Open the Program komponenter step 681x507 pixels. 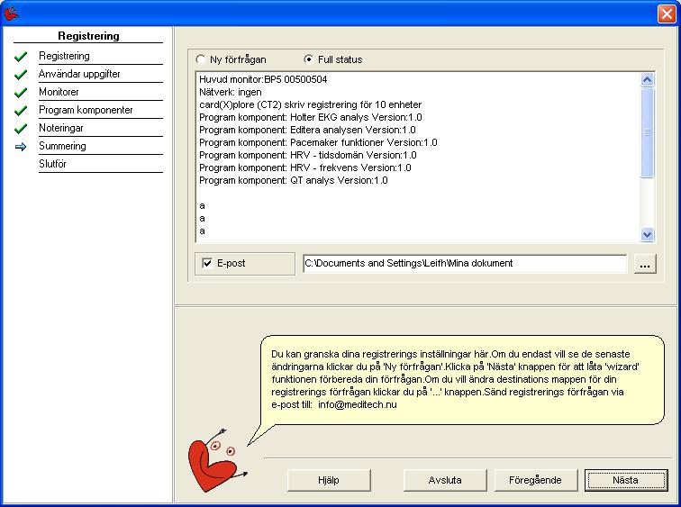click(86, 110)
